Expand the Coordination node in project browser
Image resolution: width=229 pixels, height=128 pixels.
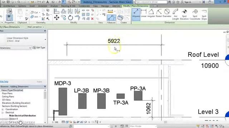[x=3, y=110]
